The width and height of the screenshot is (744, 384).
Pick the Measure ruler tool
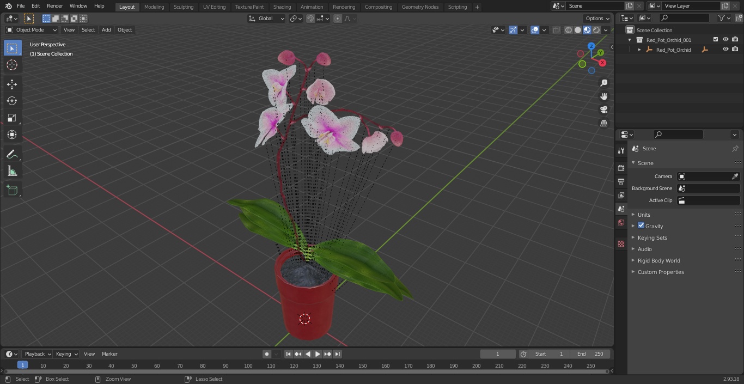coord(12,172)
